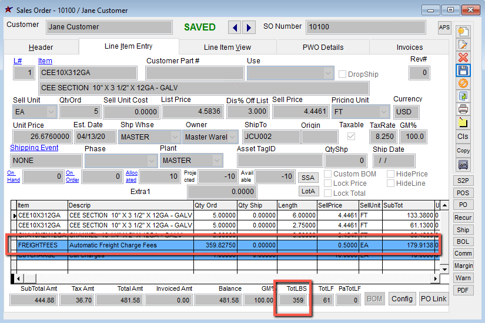The image size is (485, 323).
Task: Click the red X delete icon
Action: 463,57
